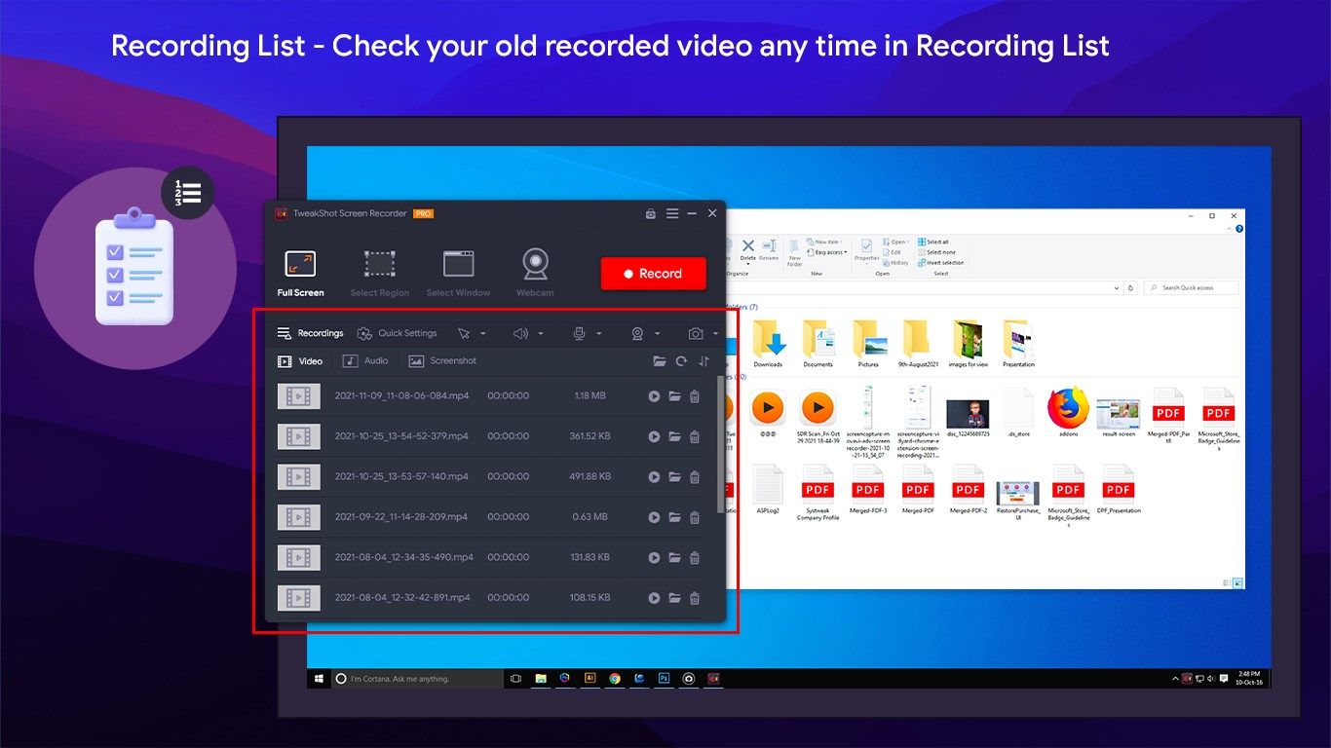Screen dimensions: 1331x748
Task: Open Downloads folder in File Explorer
Action: click(768, 344)
